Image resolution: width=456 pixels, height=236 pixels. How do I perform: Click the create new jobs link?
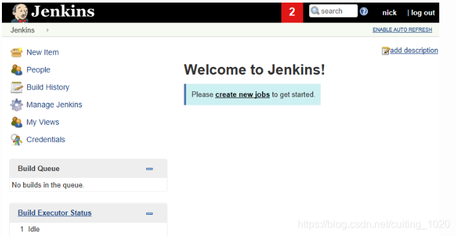point(242,95)
